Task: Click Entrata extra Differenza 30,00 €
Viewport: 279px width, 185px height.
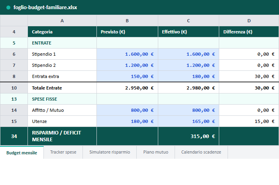Action: coord(249,76)
